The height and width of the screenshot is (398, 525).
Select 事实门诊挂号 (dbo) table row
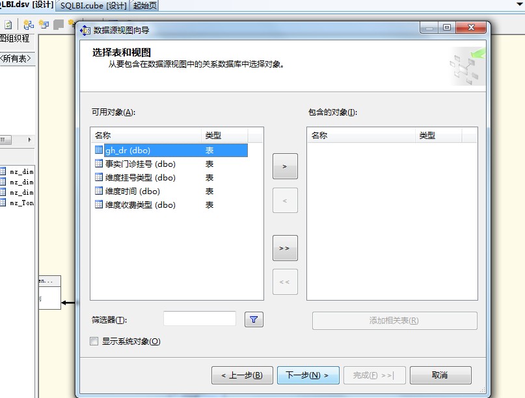point(169,164)
